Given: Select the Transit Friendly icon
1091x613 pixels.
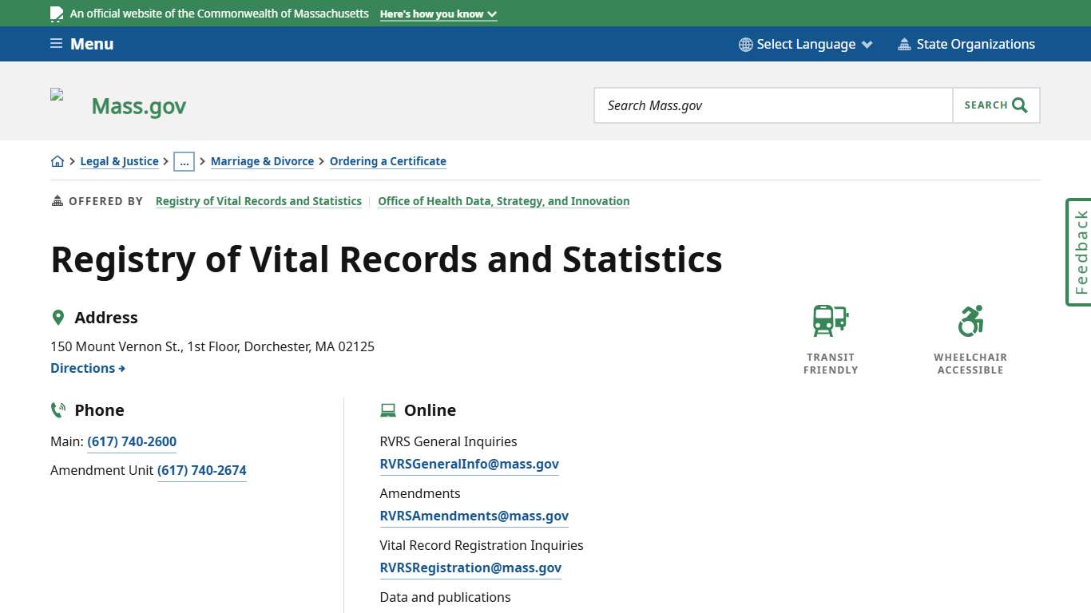Looking at the screenshot, I should pyautogui.click(x=829, y=320).
